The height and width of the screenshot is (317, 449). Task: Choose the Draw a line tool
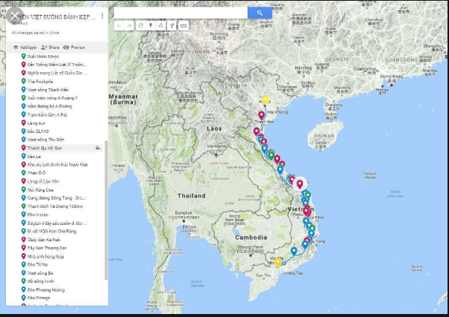tap(161, 26)
